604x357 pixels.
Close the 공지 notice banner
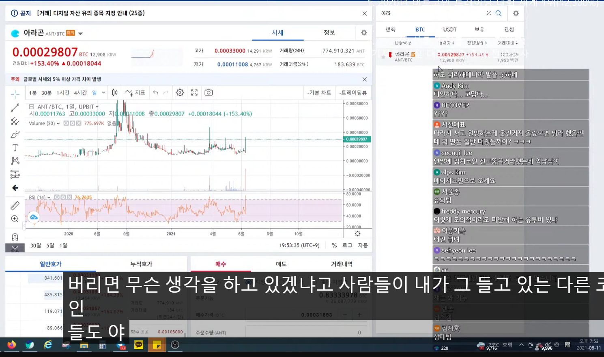point(364,13)
